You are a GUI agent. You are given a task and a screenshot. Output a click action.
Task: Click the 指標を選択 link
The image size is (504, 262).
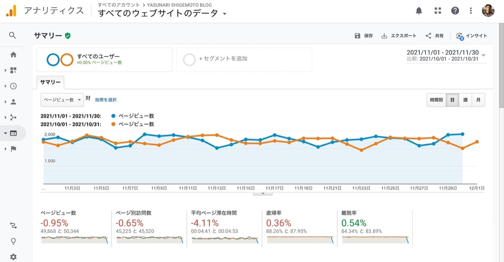pos(106,100)
